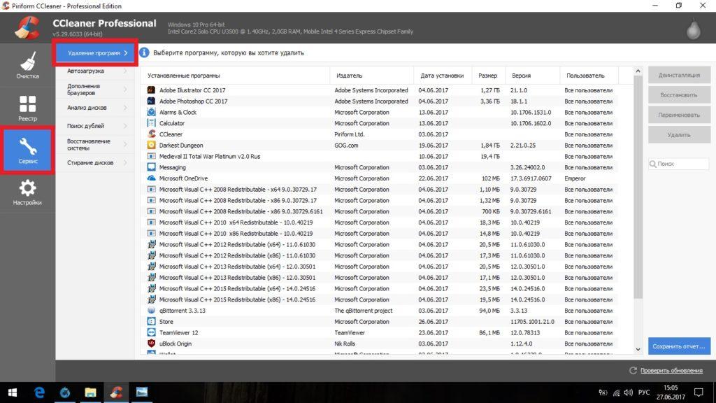
Task: Click Проверить обновления link
Action: pos(671,371)
